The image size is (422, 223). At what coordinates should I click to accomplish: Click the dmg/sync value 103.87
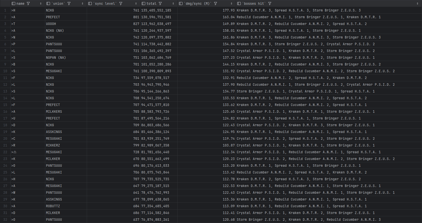pos(229,145)
